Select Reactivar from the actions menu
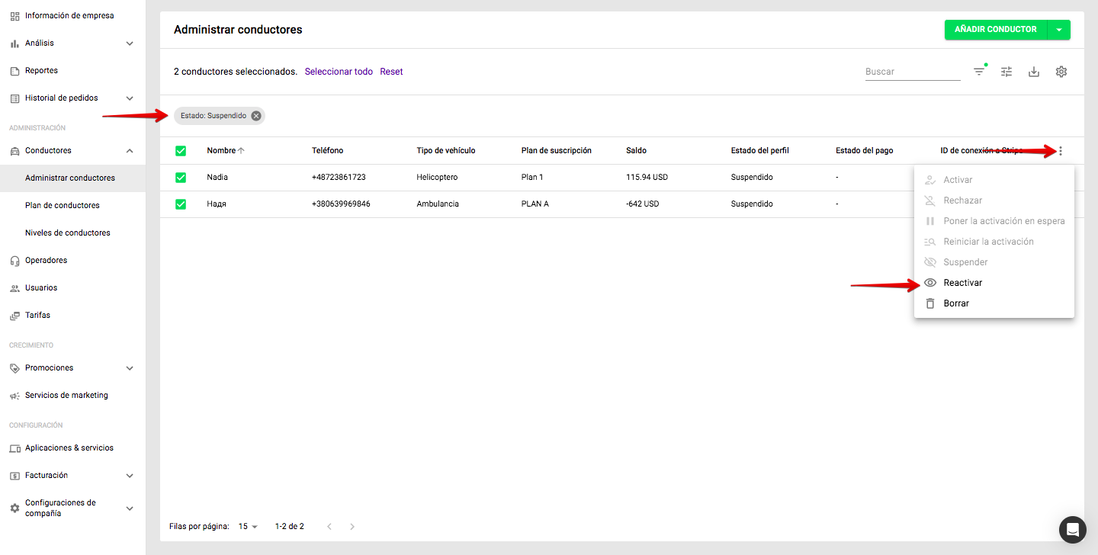This screenshot has height=555, width=1098. tap(962, 283)
